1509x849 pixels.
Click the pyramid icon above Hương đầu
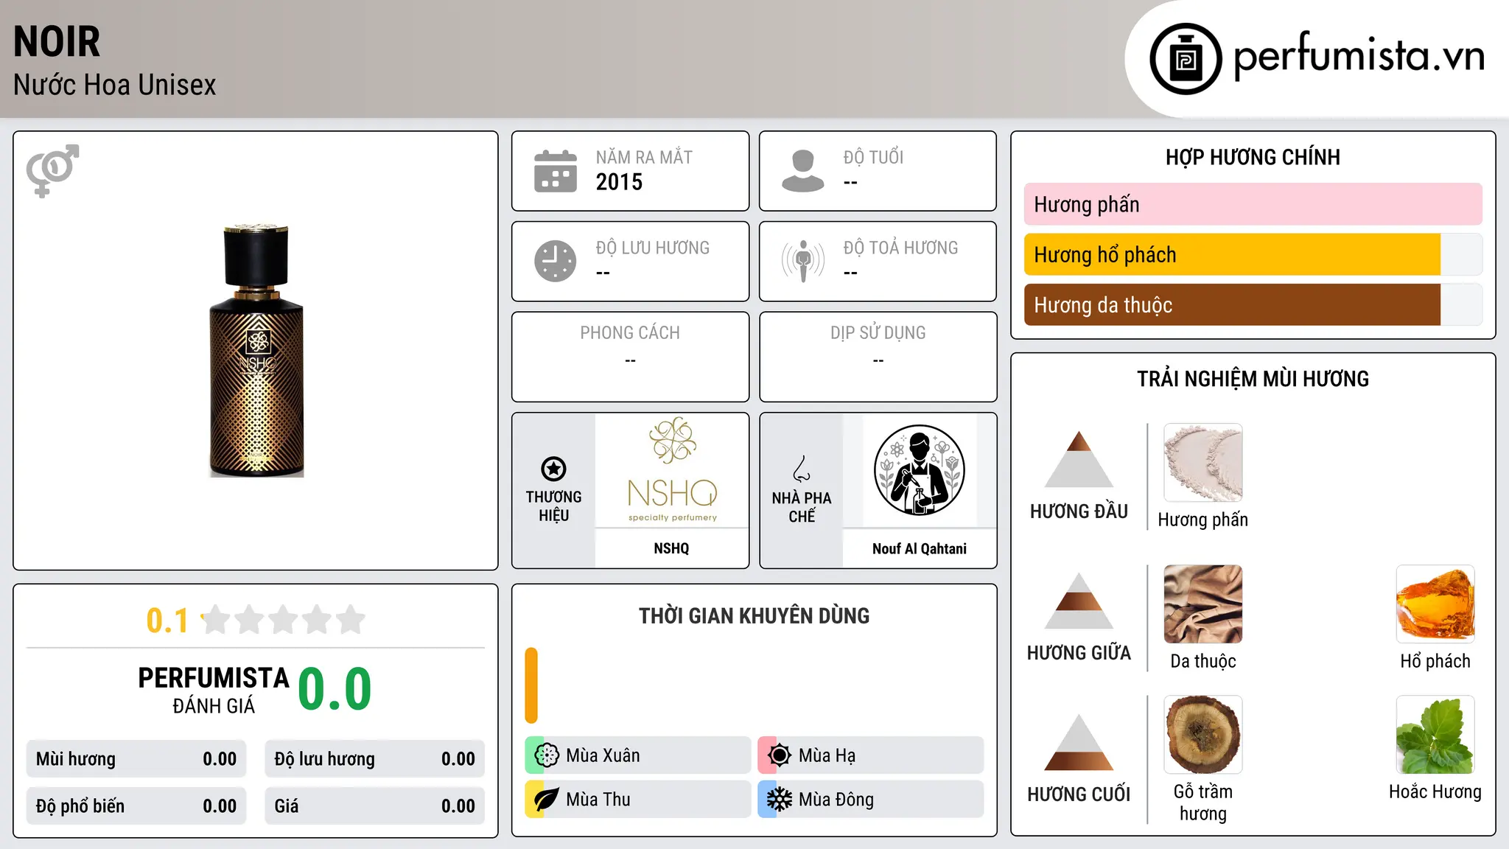(1079, 459)
